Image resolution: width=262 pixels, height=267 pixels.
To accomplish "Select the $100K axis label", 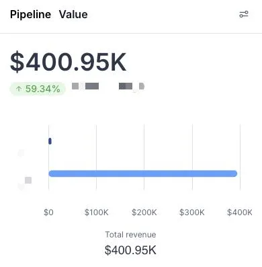I will 97,212.
